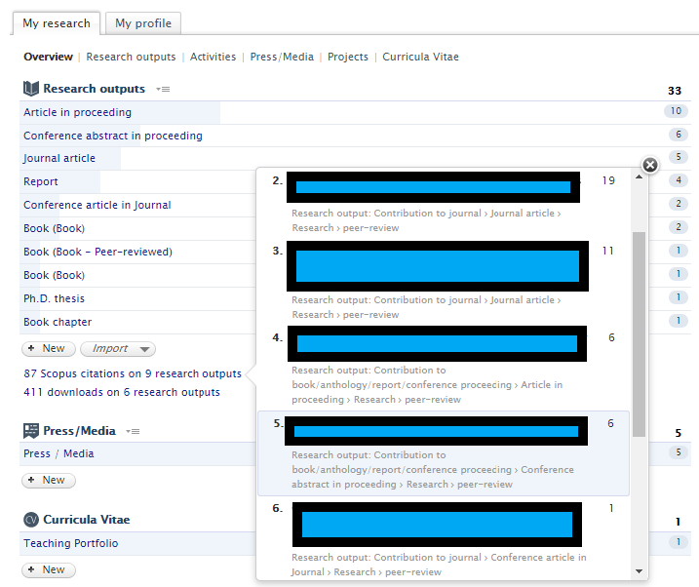This screenshot has height=587, width=699.
Task: Open the Press/Media section options menu
Action: [133, 431]
